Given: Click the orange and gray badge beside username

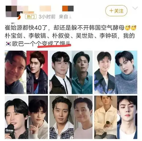Looking at the screenshot, I should click(68, 9).
